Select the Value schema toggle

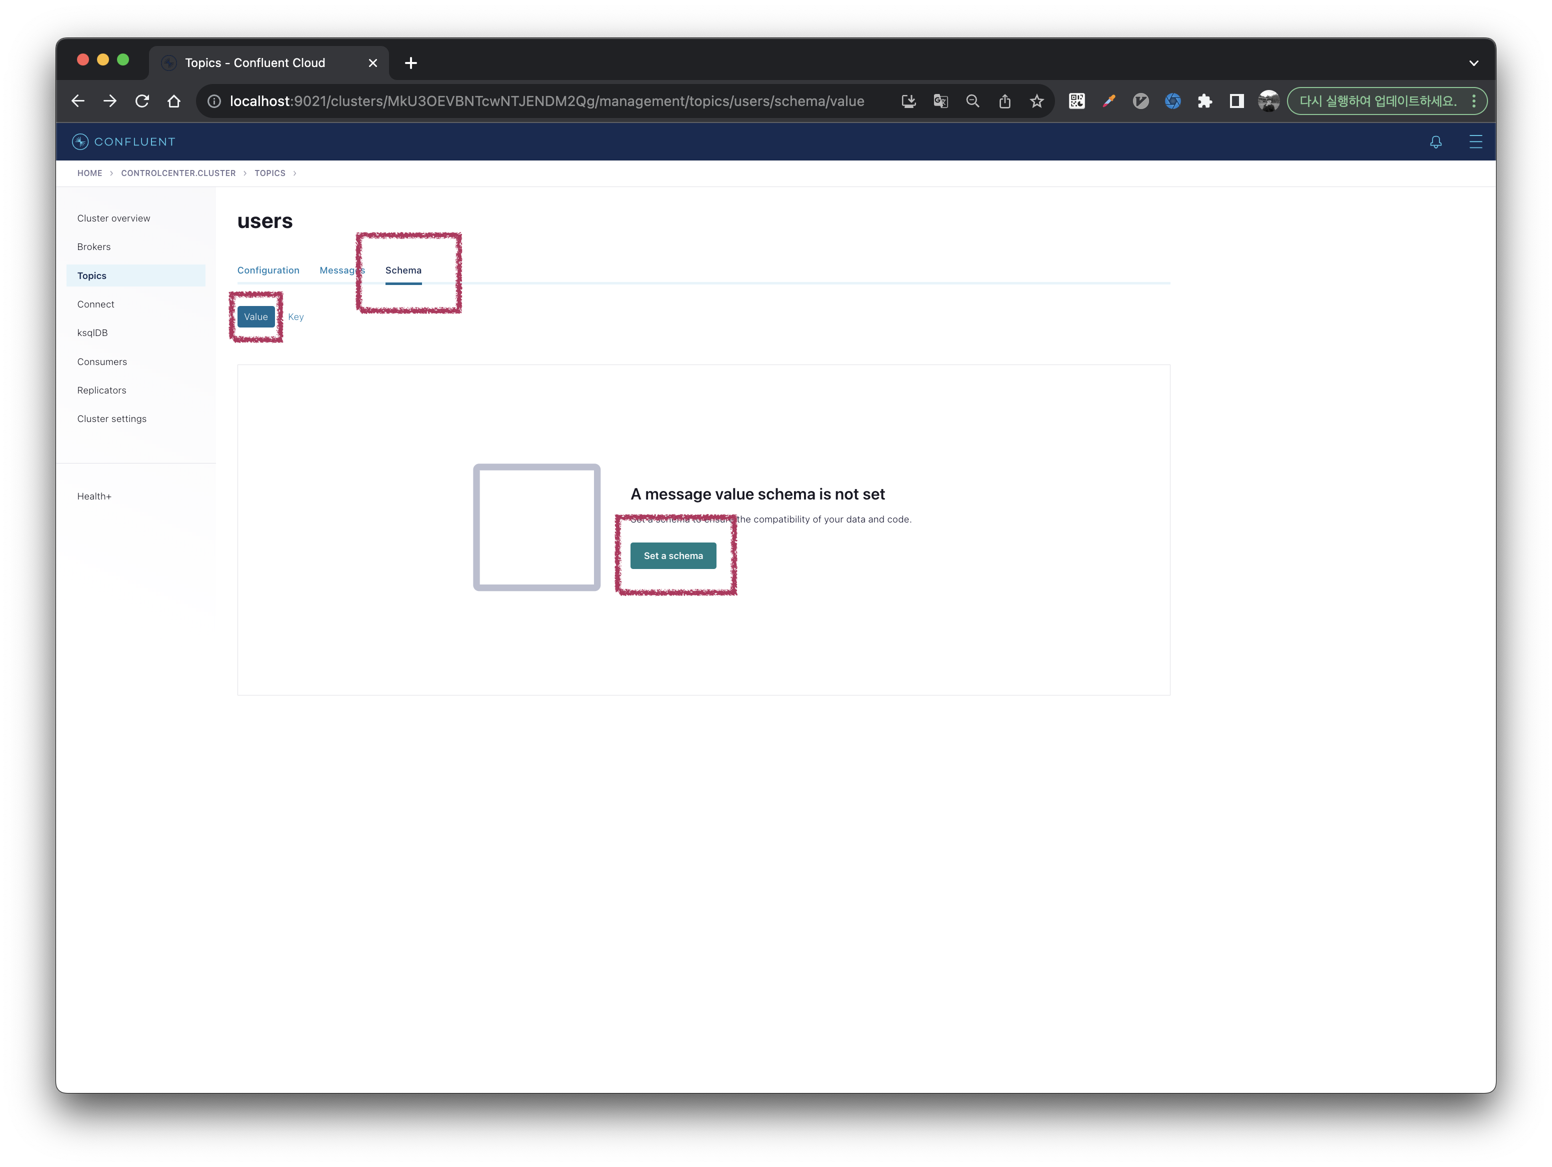255,317
